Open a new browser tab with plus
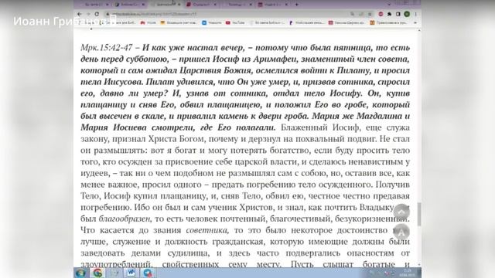495x278 pixels. [296, 5]
